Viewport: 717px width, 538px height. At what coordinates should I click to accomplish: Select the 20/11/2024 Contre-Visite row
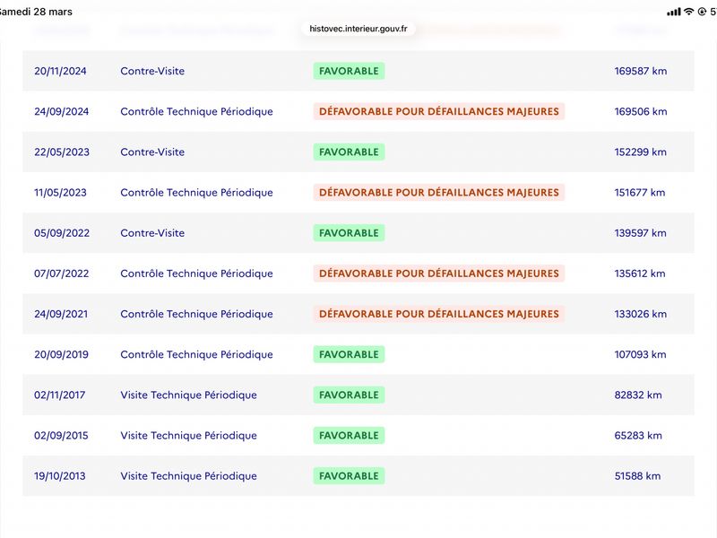(x=358, y=71)
